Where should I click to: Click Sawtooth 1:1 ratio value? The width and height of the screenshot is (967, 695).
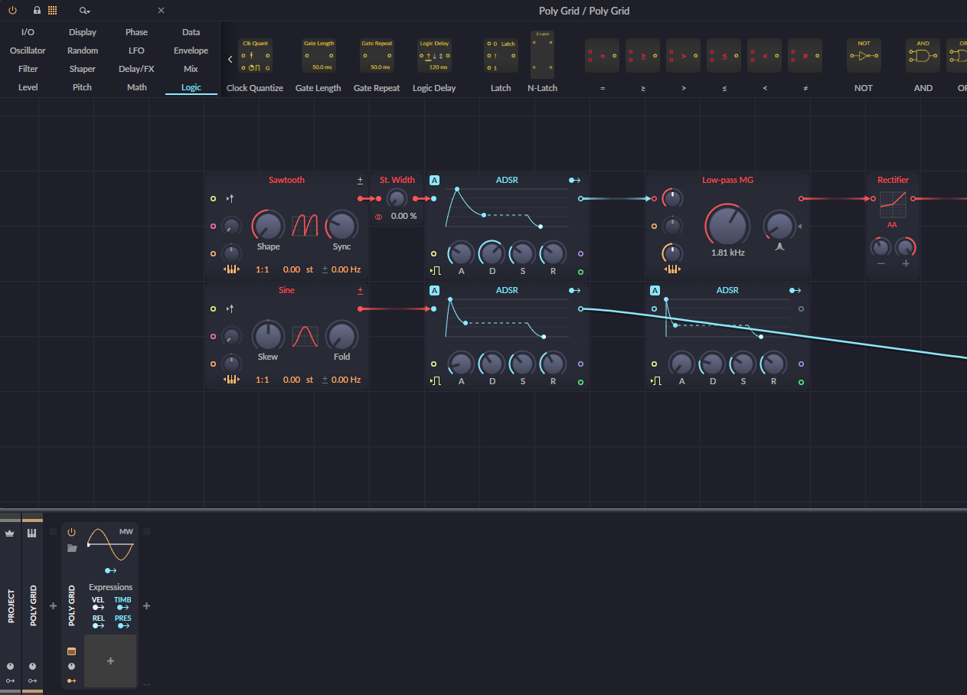[x=262, y=269]
